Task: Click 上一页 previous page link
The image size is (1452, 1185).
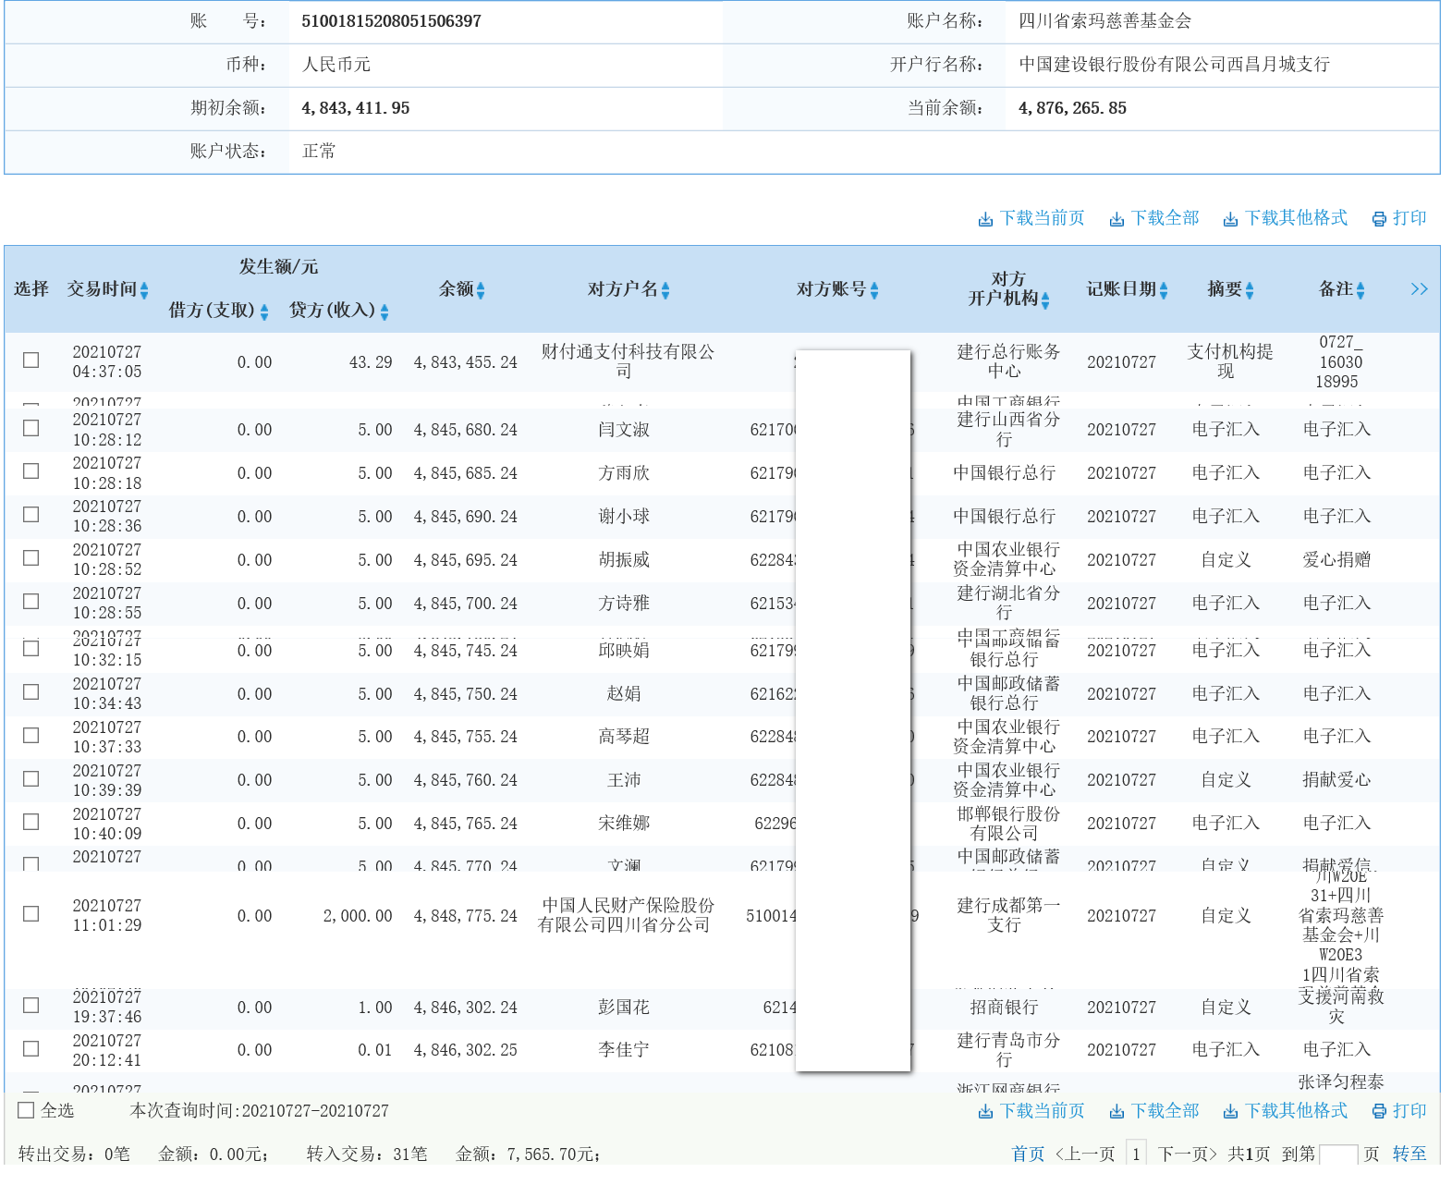Action: (x=1085, y=1154)
